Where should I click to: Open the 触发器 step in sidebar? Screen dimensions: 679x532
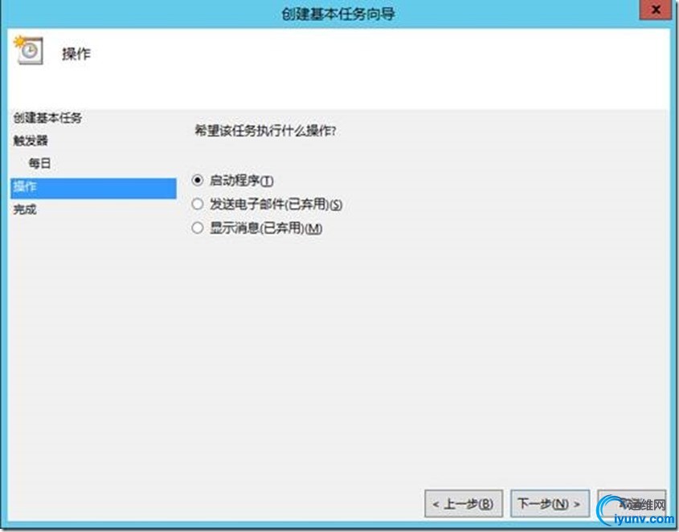pyautogui.click(x=31, y=140)
